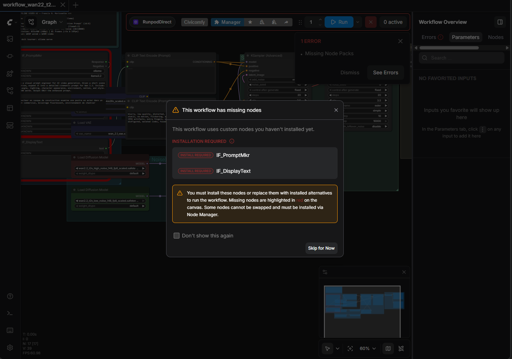Click the share arrow icon in the toolbar

pyautogui.click(x=286, y=22)
